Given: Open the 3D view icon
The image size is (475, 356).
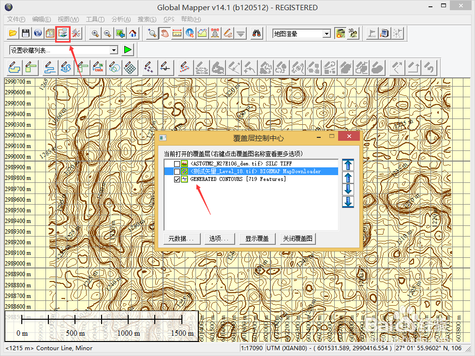Looking at the screenshot, I should tap(353, 33).
